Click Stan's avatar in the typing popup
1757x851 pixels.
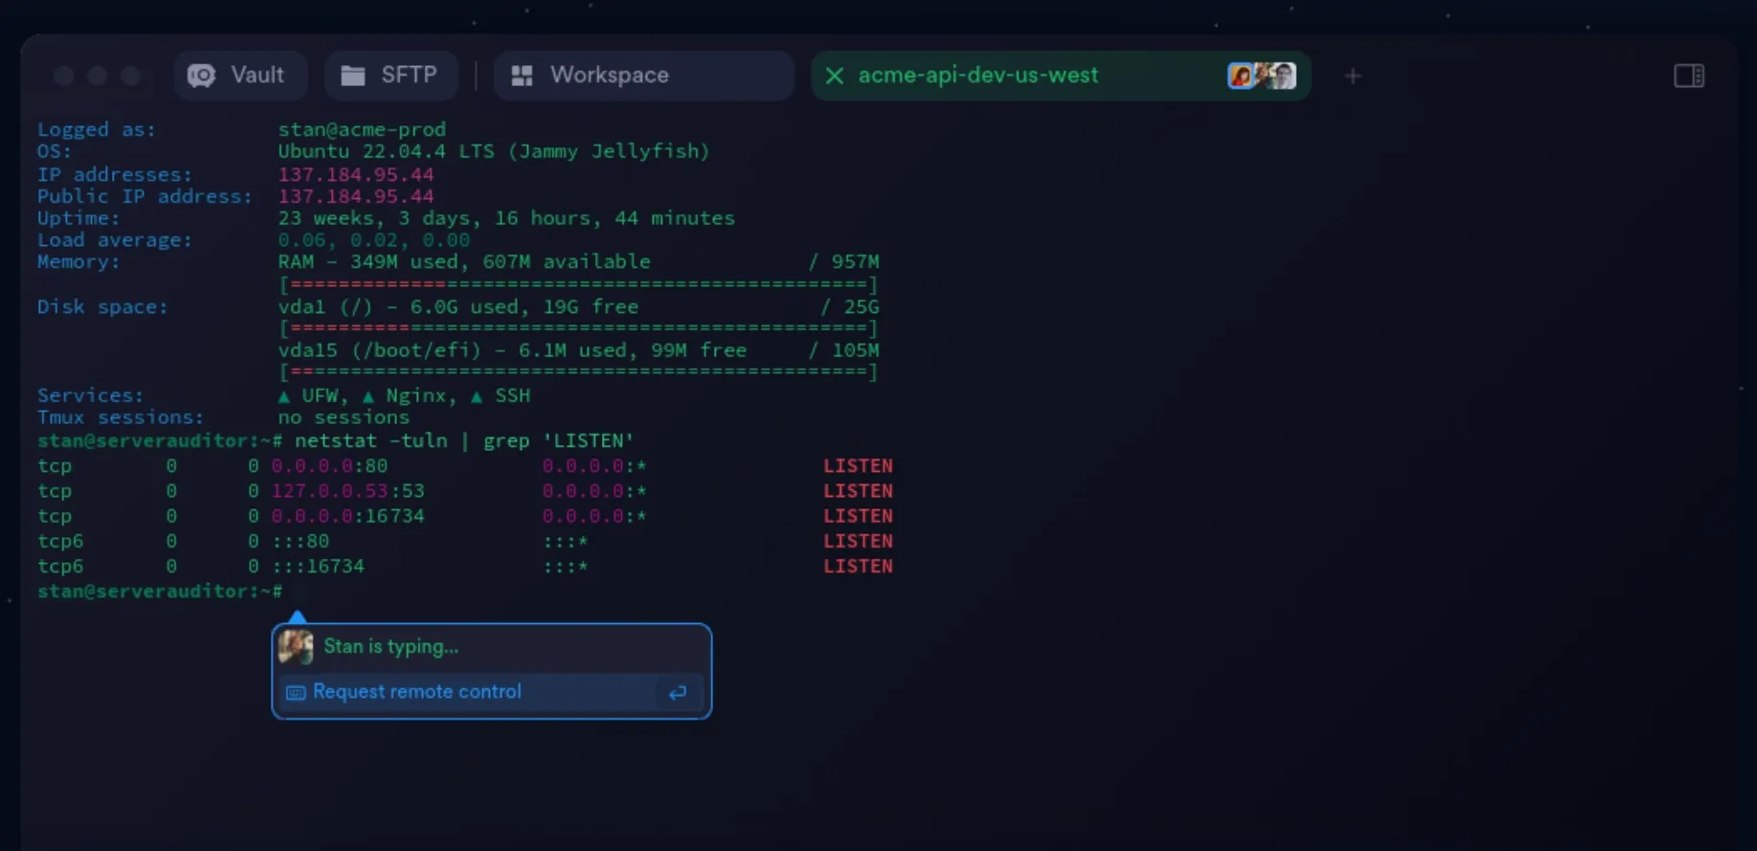296,647
